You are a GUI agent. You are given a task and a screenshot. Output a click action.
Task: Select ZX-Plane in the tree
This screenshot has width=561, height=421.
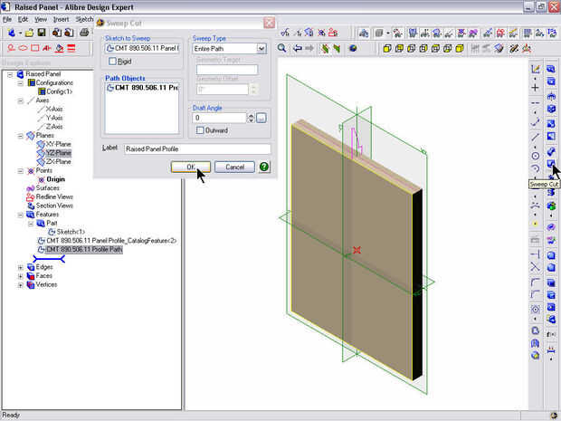58,162
